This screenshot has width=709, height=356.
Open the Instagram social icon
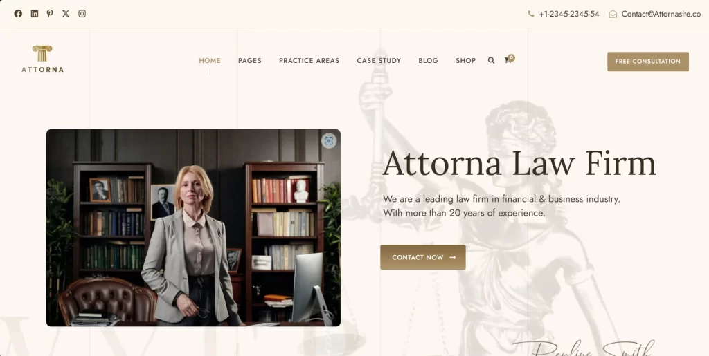tap(82, 14)
